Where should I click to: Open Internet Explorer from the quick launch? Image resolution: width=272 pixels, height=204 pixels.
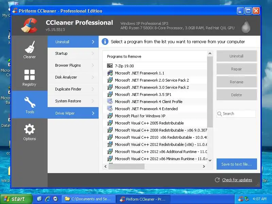click(48, 199)
